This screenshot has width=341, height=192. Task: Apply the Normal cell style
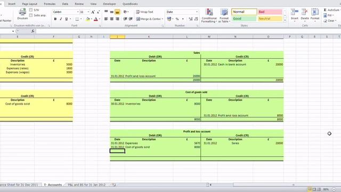(244, 12)
